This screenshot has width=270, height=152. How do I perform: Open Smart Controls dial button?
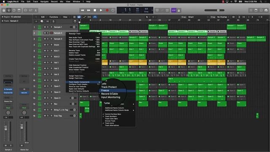click(25, 10)
